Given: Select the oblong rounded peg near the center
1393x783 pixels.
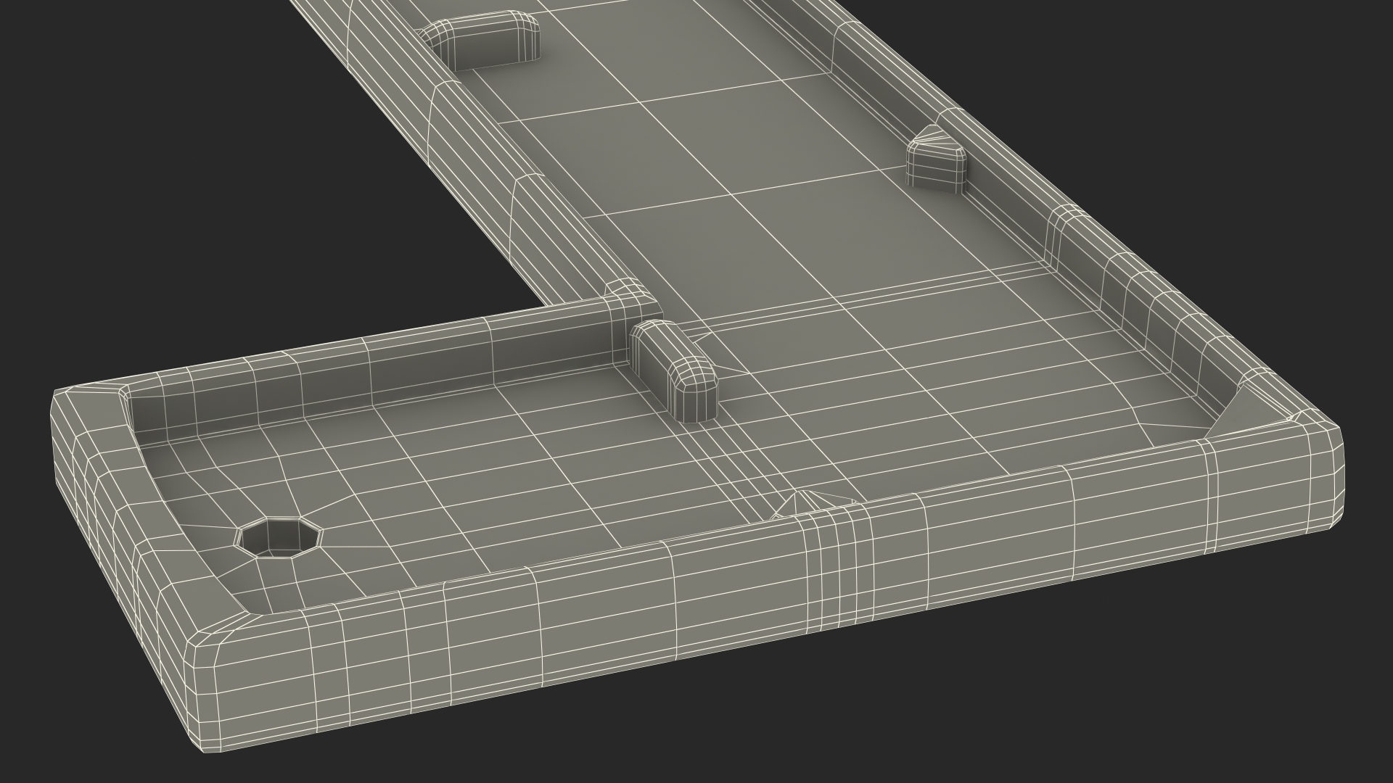Looking at the screenshot, I should [x=675, y=371].
